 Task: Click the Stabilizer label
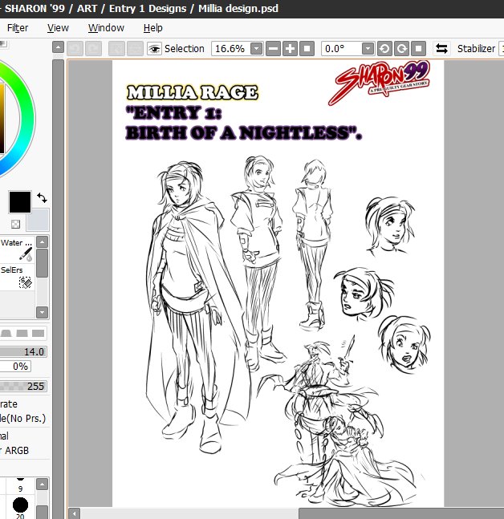coord(476,49)
